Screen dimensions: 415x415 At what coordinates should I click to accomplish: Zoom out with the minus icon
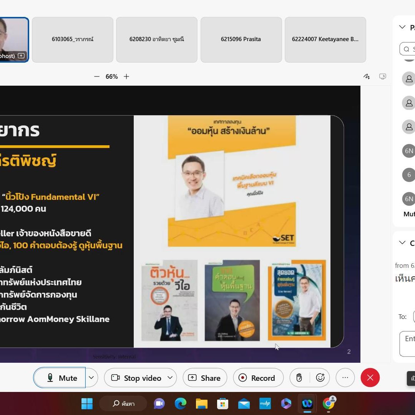tap(97, 76)
